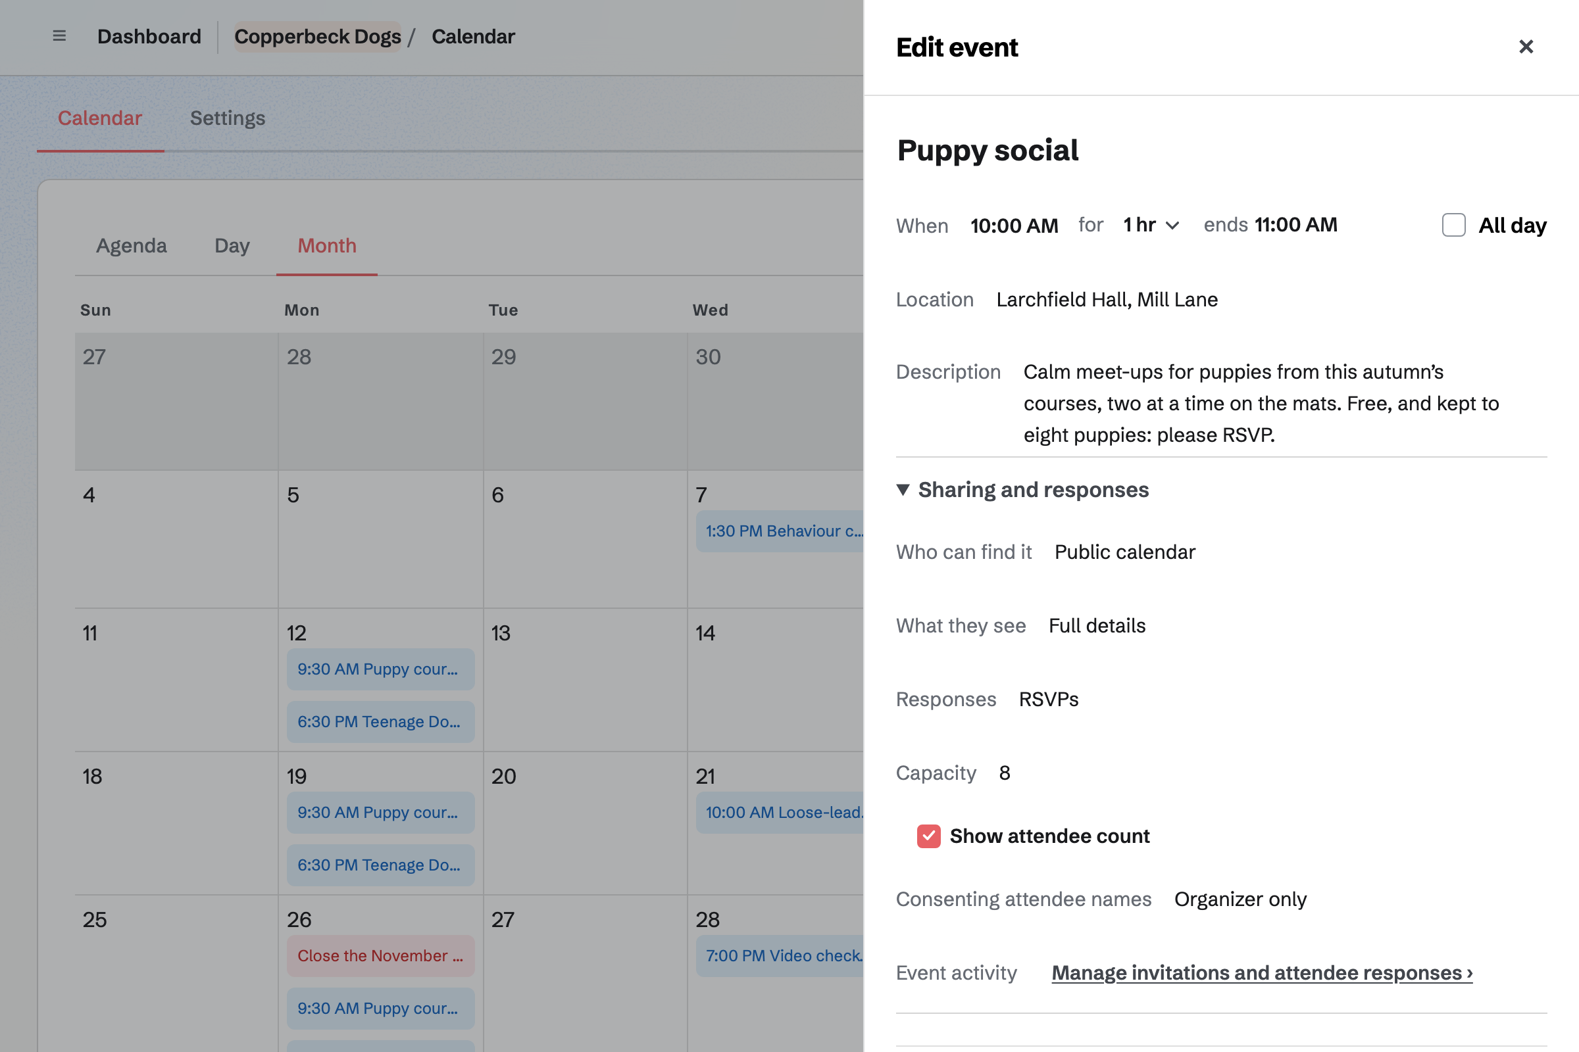
Task: Switch to the Settings tab
Action: pos(228,118)
